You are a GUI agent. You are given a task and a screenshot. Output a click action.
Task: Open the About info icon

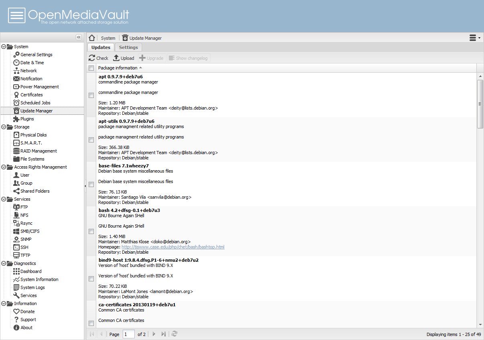[x=16, y=328]
